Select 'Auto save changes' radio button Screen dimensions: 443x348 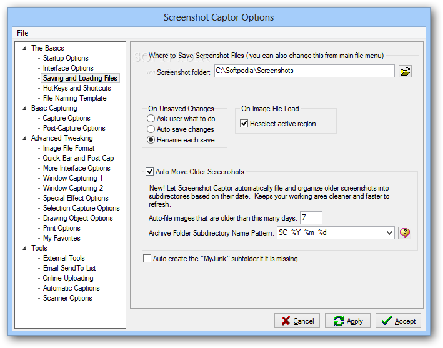[151, 129]
